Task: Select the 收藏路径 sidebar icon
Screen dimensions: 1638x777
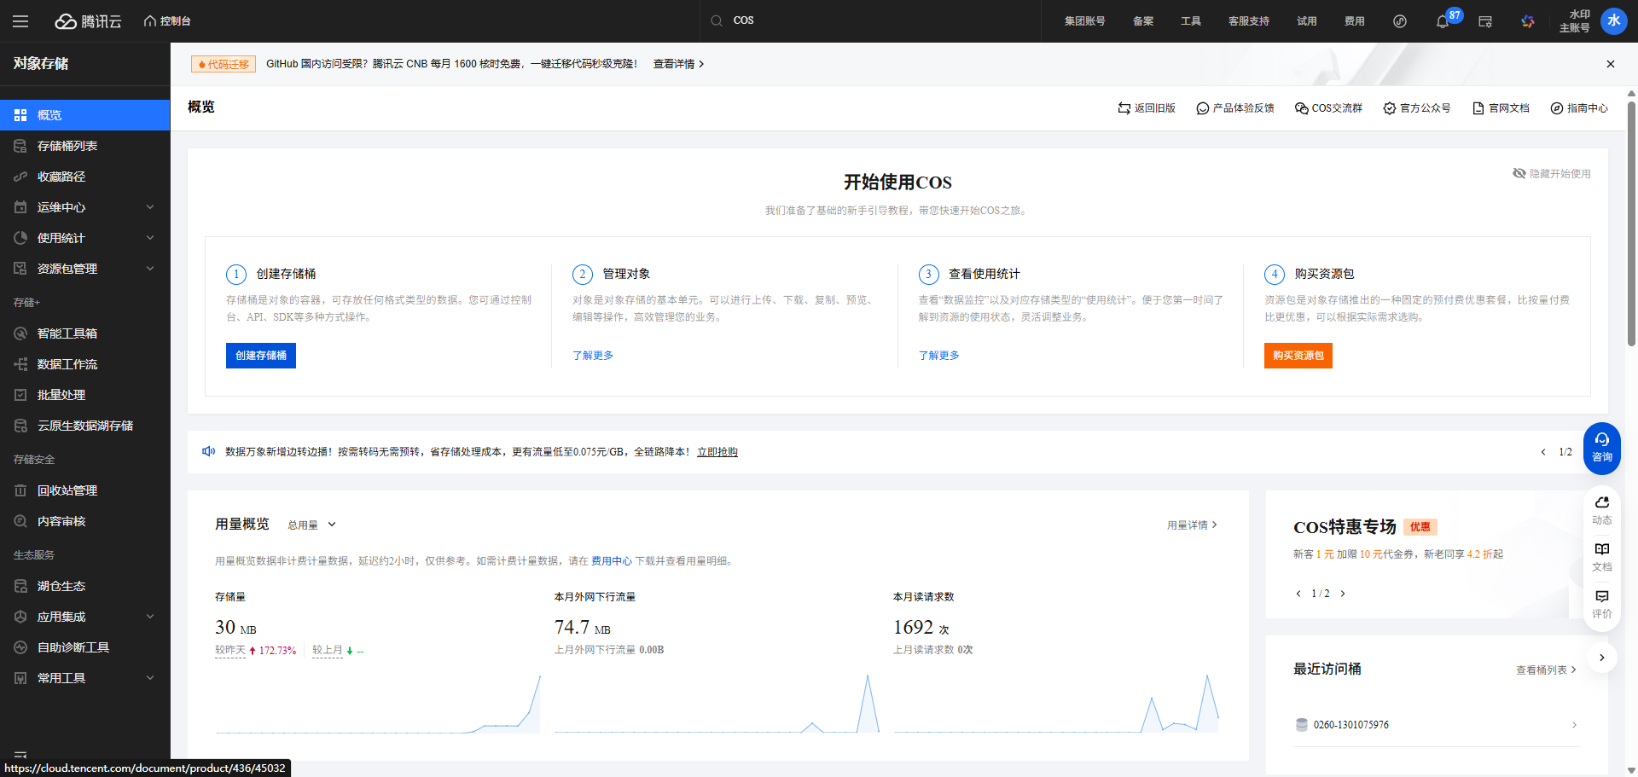Action: click(x=20, y=177)
